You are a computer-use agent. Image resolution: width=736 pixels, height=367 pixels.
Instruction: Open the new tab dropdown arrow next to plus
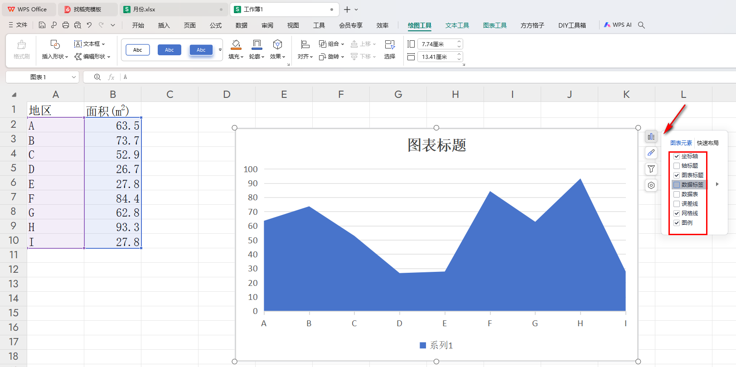coord(356,10)
